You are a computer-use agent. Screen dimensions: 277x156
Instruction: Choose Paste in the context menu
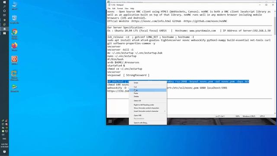point(148,93)
